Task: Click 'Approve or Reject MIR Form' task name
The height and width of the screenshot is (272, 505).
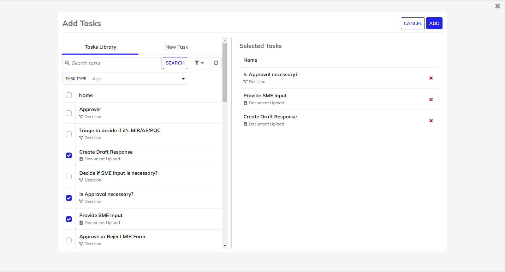Action: point(112,236)
